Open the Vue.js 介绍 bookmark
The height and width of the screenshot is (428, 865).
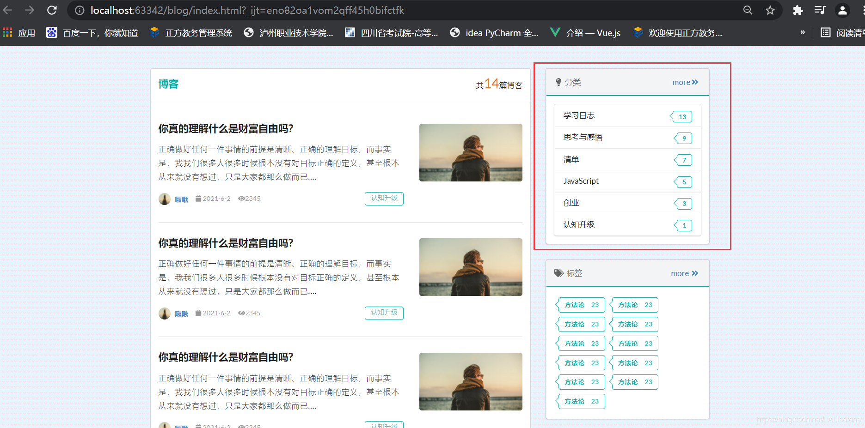(x=585, y=33)
